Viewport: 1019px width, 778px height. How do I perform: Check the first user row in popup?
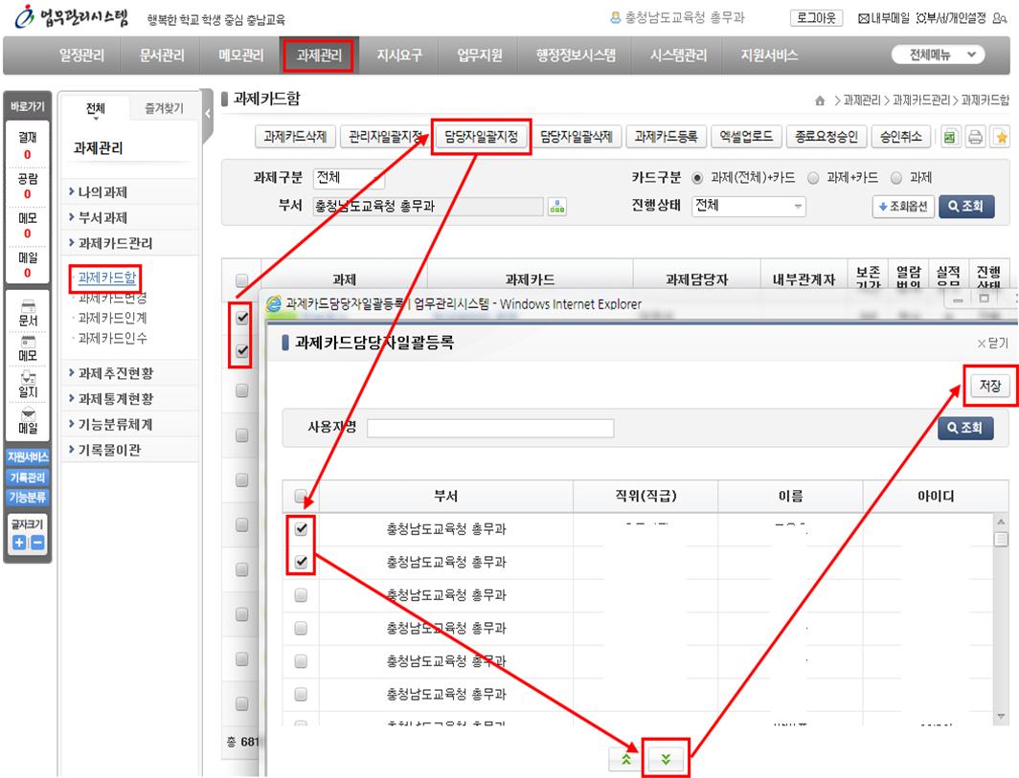coord(301,528)
